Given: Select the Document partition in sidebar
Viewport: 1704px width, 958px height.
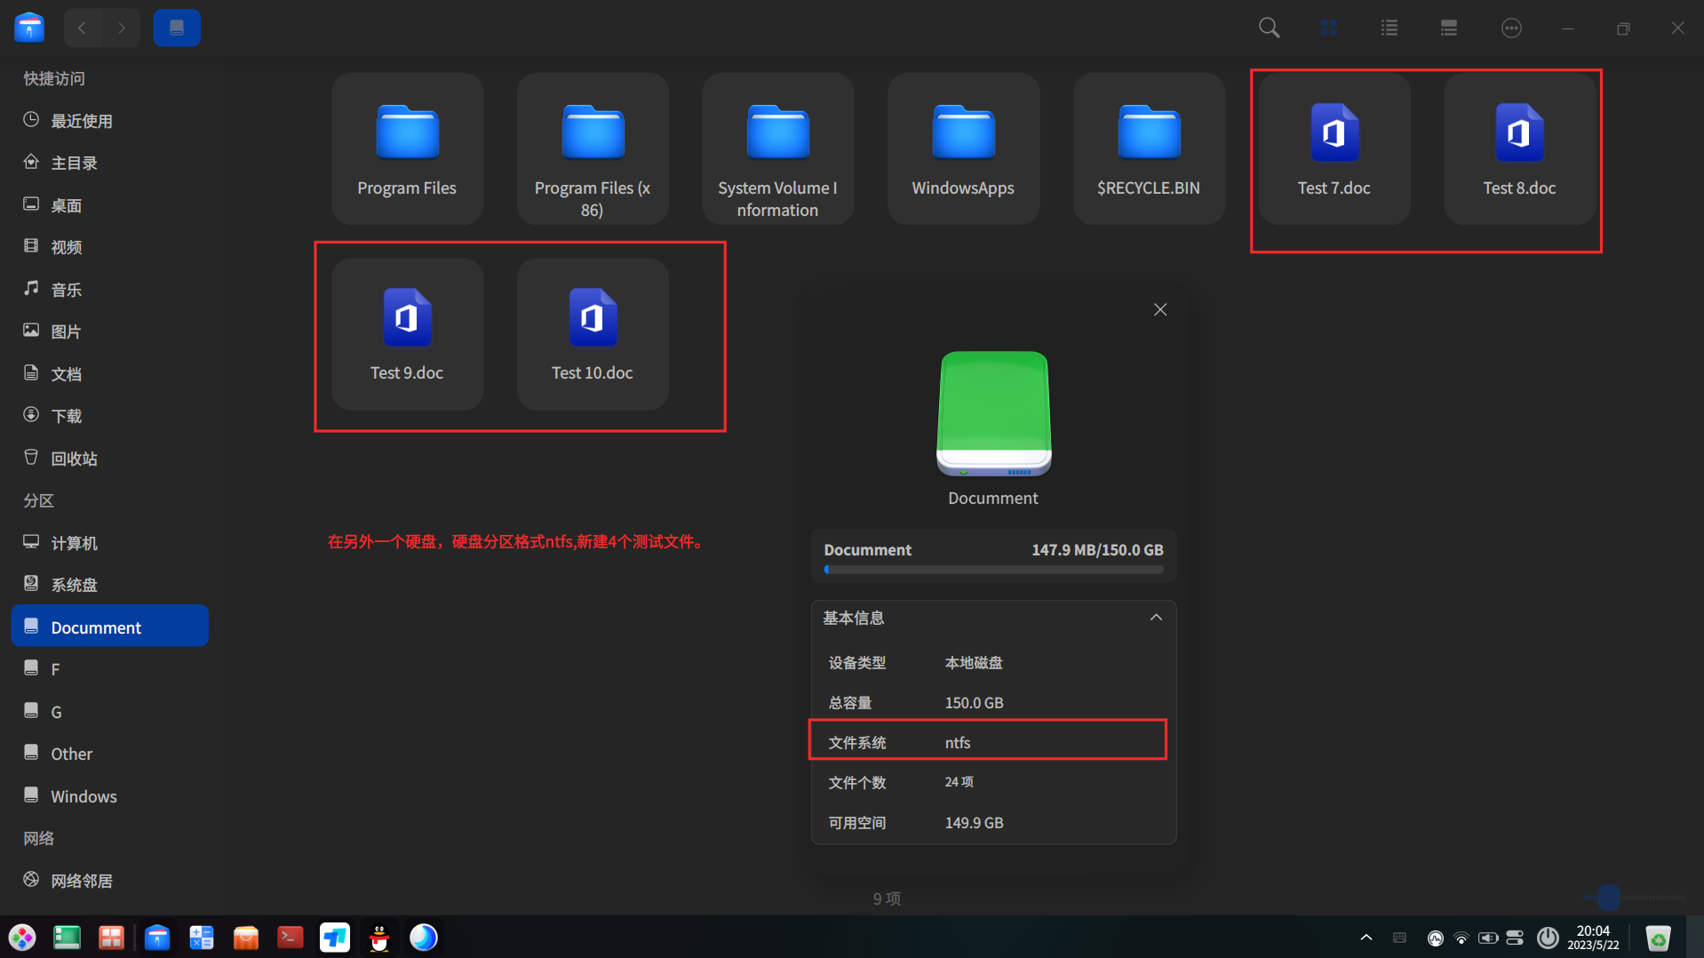Looking at the screenshot, I should coord(96,627).
